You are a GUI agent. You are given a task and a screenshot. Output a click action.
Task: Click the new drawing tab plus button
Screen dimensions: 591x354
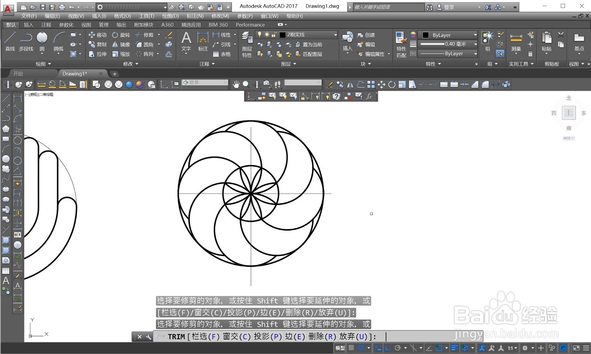pyautogui.click(x=115, y=74)
